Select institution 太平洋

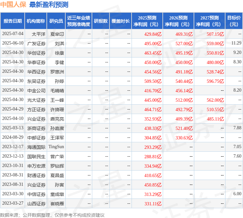click(x=39, y=34)
